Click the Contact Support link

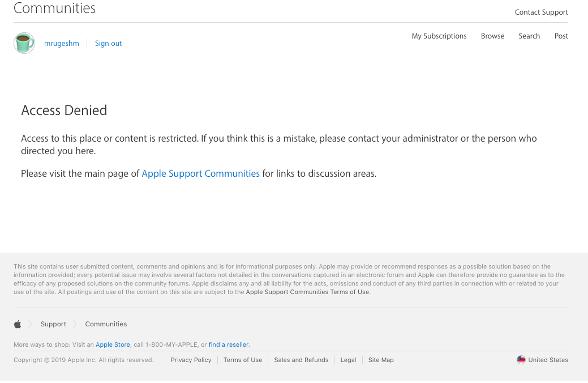coord(541,12)
